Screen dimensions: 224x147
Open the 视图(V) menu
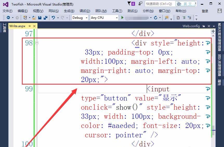38,11
